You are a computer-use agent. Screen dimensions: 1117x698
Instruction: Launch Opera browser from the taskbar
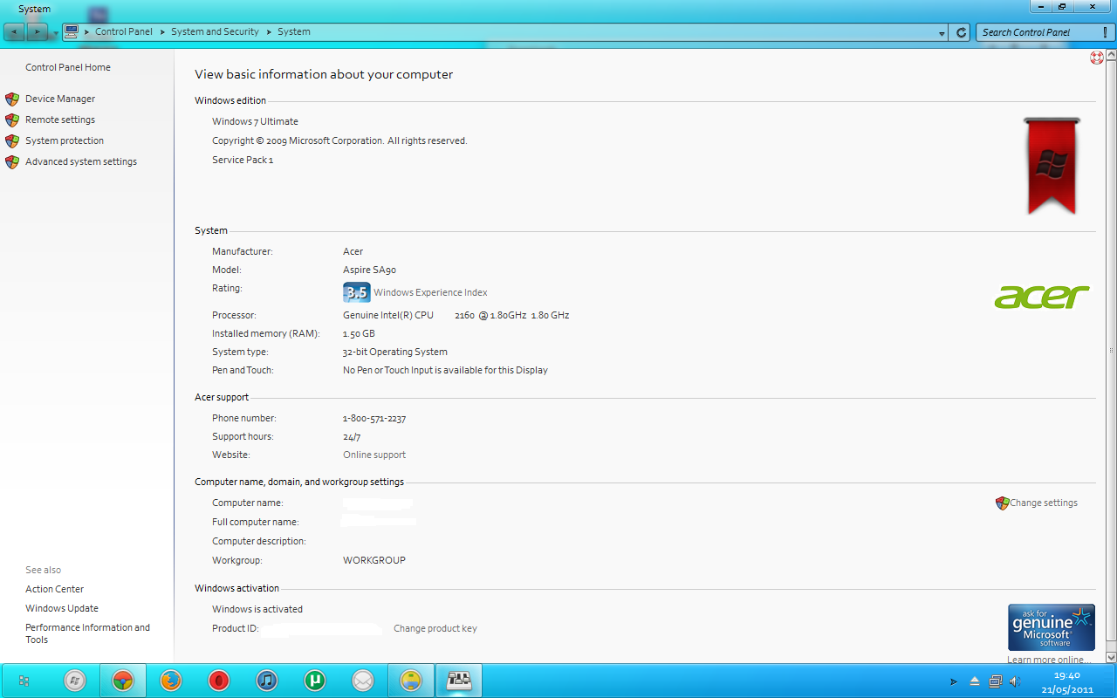tap(219, 680)
